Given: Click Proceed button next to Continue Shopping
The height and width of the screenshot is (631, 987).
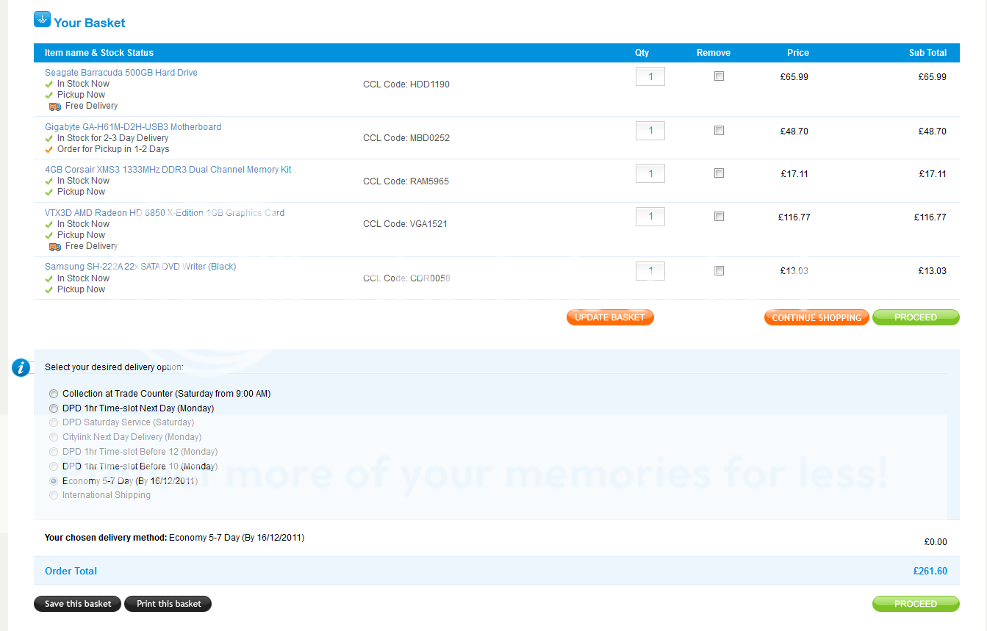Looking at the screenshot, I should click(x=916, y=317).
